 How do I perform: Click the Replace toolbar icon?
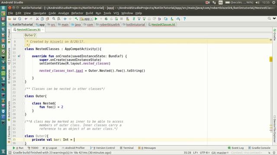pyautogui.click(x=59, y=19)
